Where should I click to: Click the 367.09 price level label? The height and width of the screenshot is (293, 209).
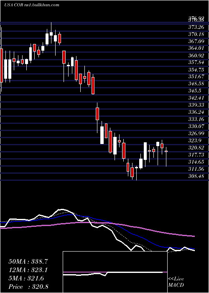pyautogui.click(x=196, y=41)
